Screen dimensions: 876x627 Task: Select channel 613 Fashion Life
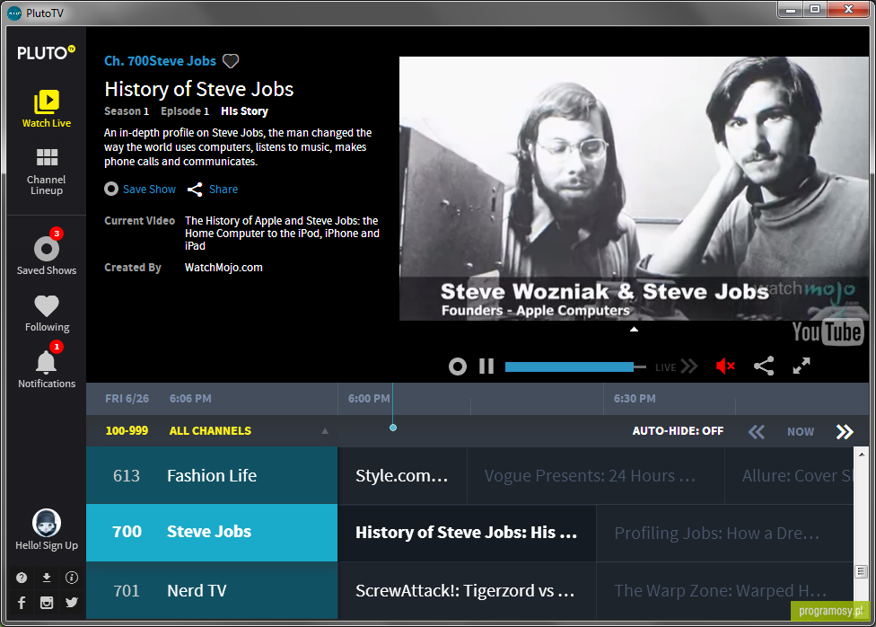pos(212,475)
